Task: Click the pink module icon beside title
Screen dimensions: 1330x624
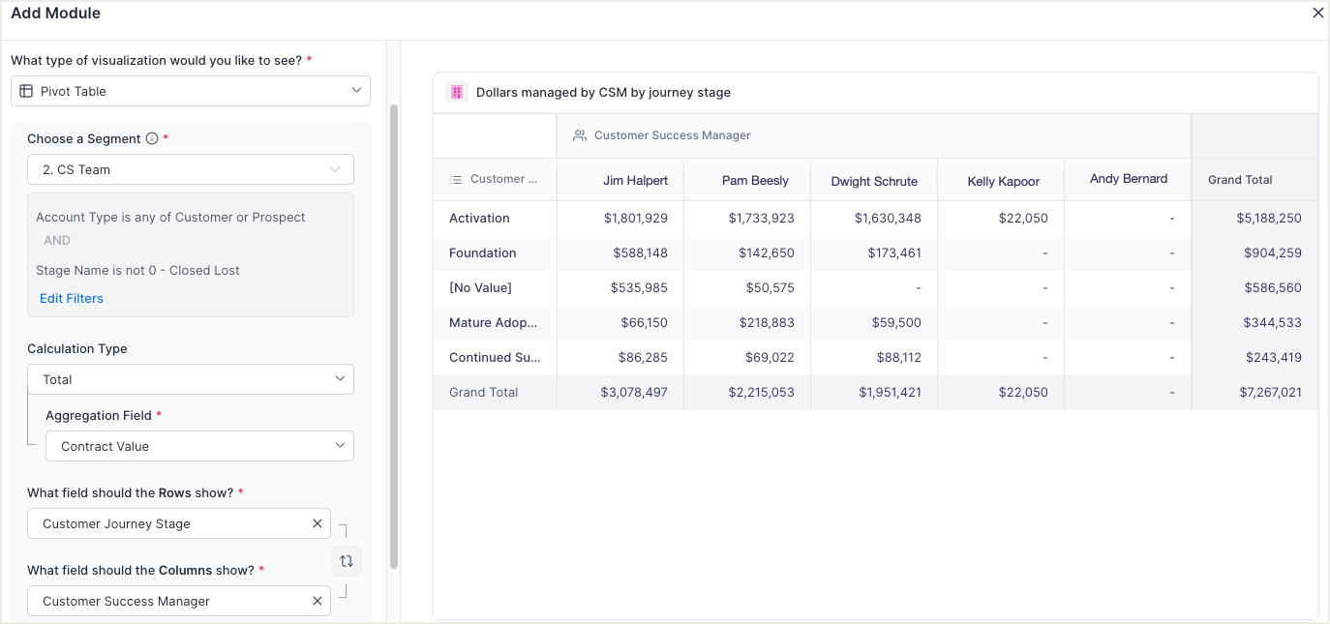Action: [x=457, y=93]
